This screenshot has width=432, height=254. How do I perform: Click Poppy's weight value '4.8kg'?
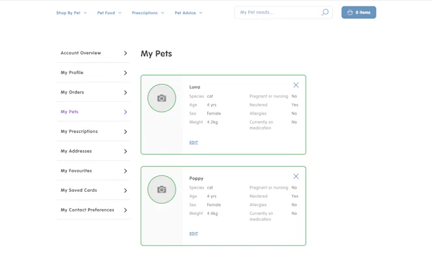pyautogui.click(x=213, y=214)
